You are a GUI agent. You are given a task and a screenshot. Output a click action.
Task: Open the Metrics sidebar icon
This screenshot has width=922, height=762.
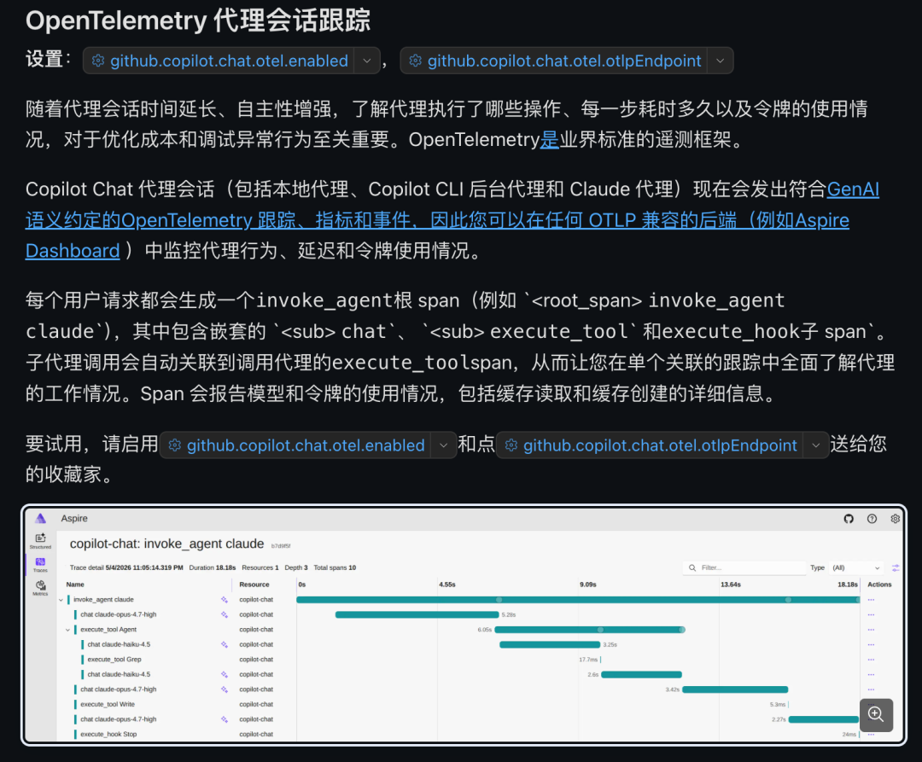click(x=40, y=588)
